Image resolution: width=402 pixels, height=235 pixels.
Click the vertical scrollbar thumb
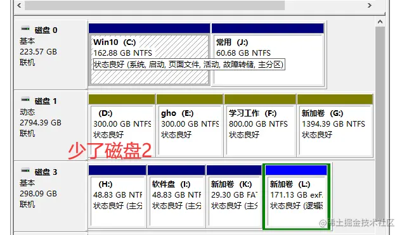(380, 124)
